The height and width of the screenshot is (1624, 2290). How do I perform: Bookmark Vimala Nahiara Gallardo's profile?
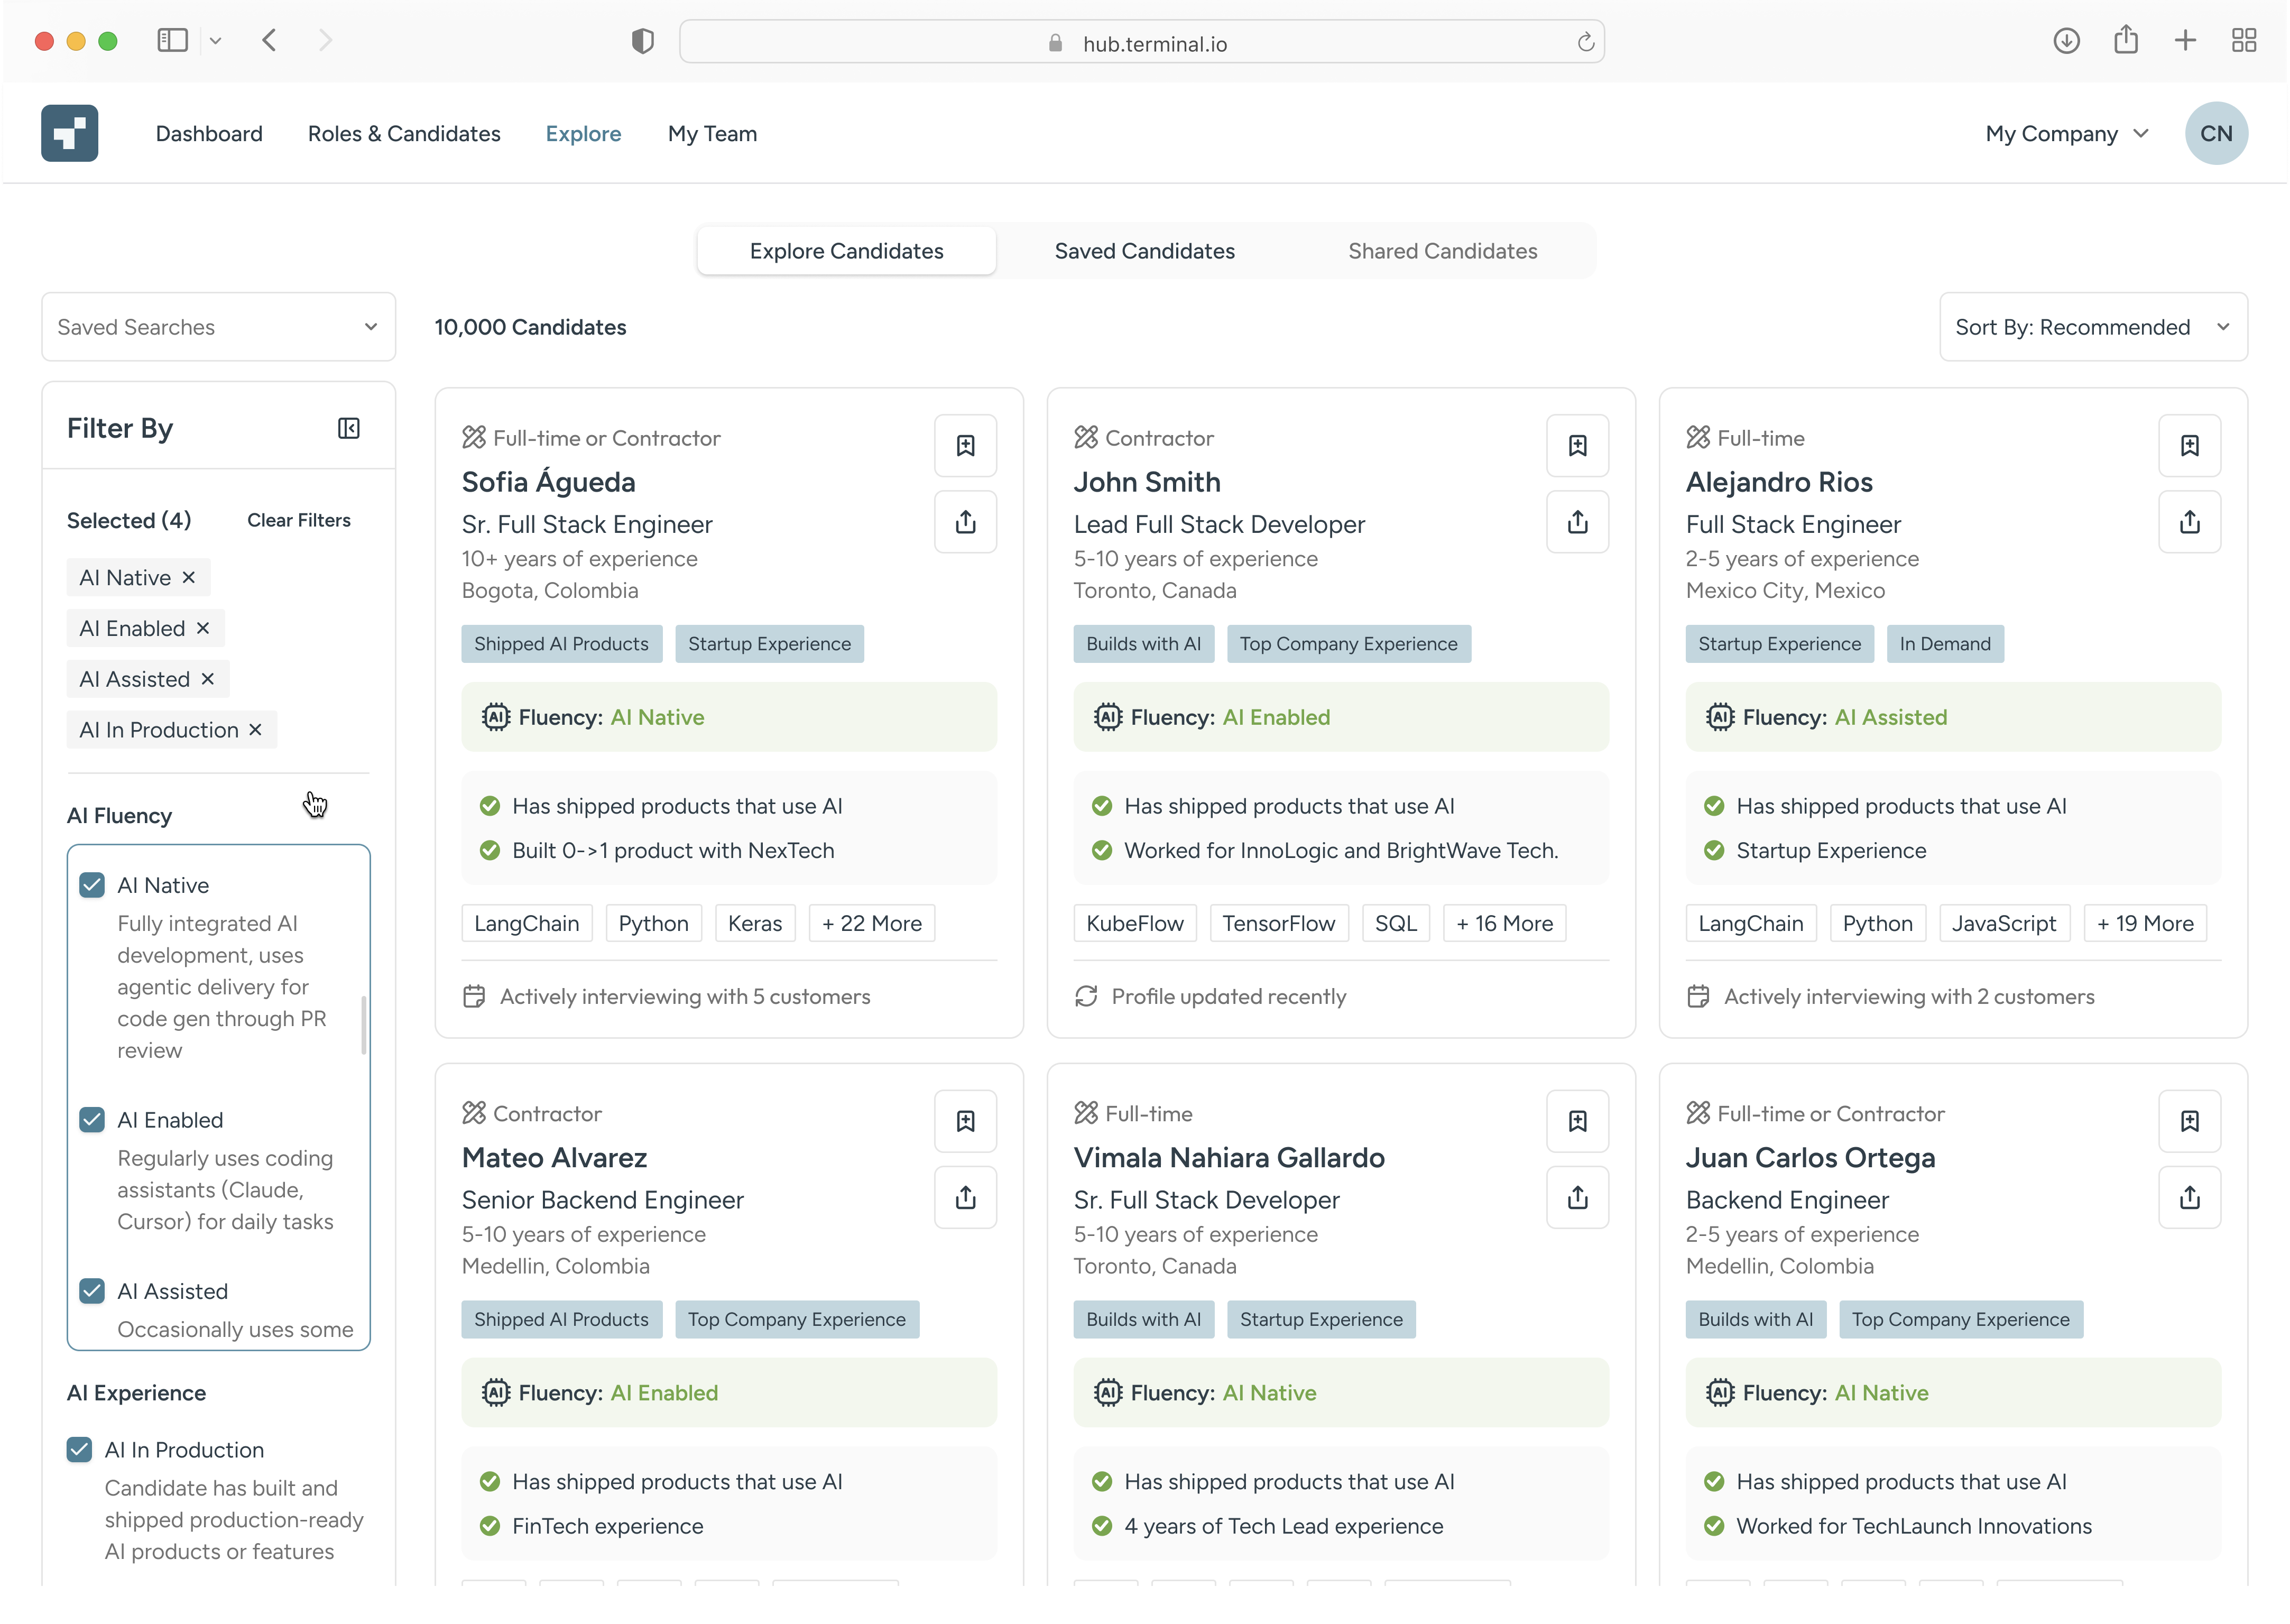1577,1121
